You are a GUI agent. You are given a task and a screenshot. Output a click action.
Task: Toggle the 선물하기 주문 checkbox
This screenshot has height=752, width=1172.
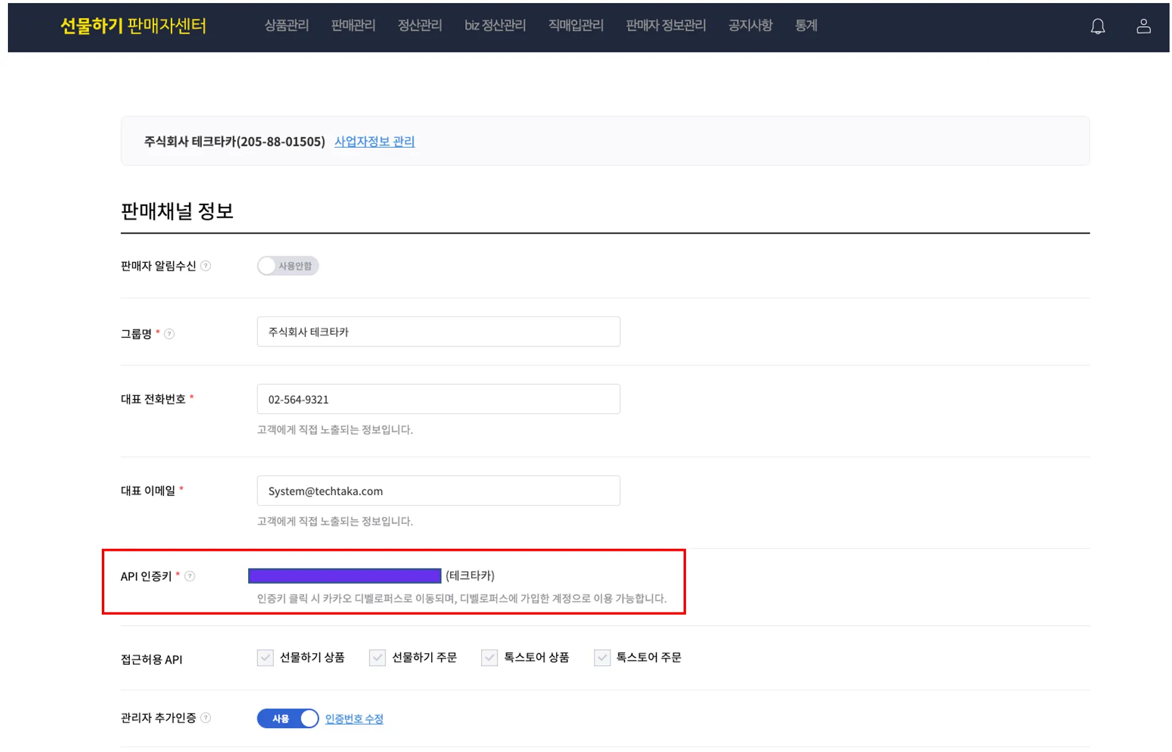pyautogui.click(x=377, y=657)
